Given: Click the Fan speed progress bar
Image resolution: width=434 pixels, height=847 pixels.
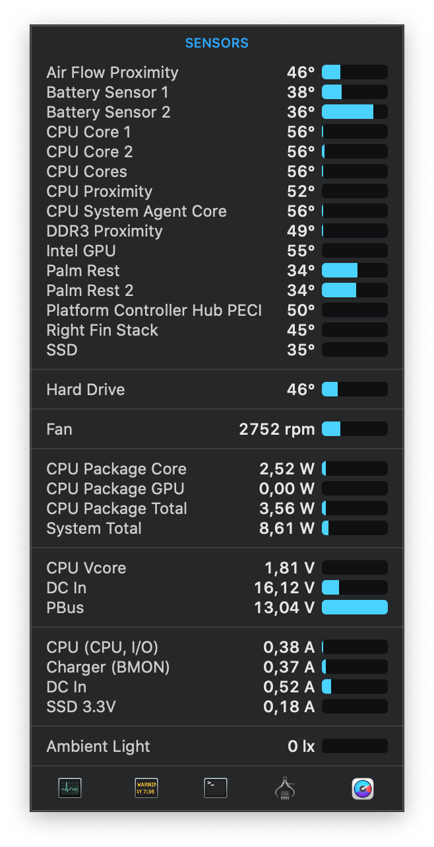Looking at the screenshot, I should (x=354, y=429).
